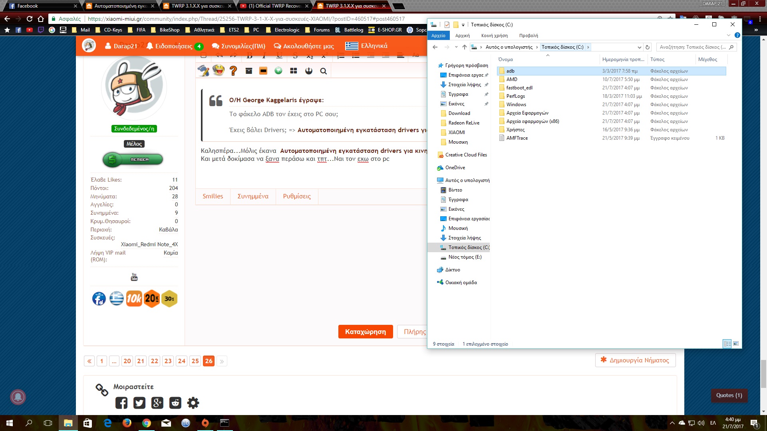The width and height of the screenshot is (767, 431).
Task: Go up one folder level in Explorer
Action: click(464, 47)
